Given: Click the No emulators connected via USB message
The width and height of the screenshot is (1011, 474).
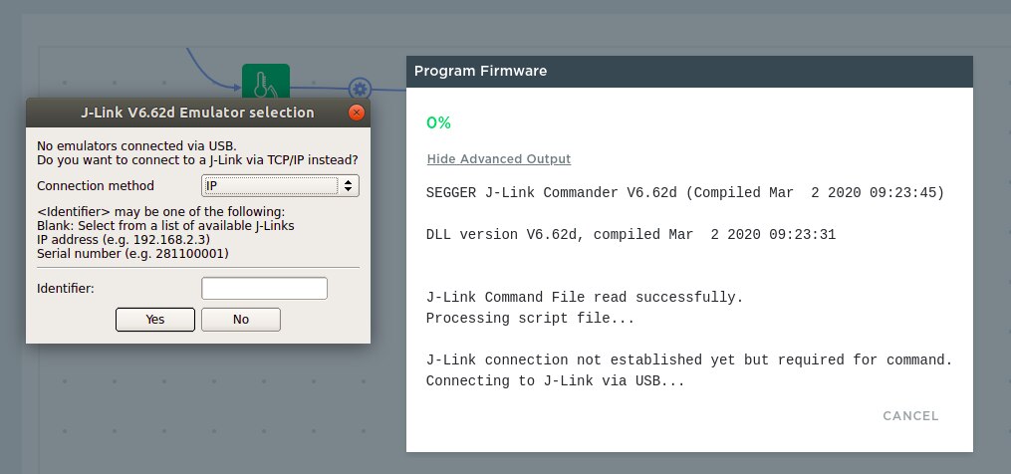Looking at the screenshot, I should [129, 146].
